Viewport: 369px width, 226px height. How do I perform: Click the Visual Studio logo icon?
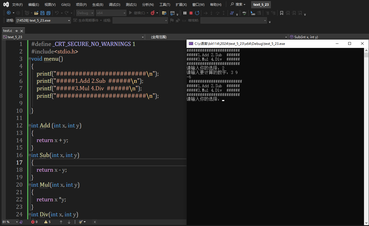(x=6, y=4)
